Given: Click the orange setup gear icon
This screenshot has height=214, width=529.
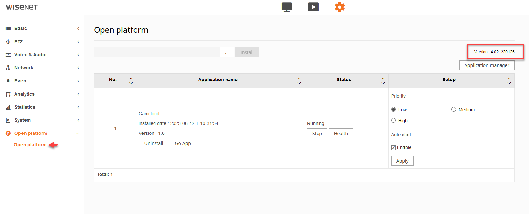Looking at the screenshot, I should [340, 7].
